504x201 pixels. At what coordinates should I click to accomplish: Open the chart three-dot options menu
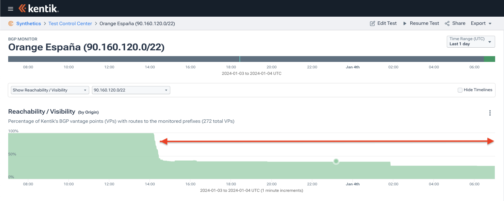[x=490, y=113]
